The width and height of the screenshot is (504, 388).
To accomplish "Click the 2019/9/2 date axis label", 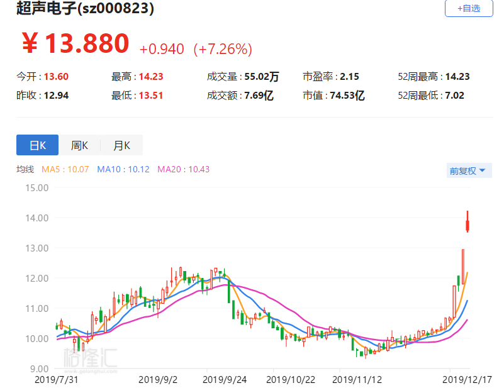I will pos(158,380).
